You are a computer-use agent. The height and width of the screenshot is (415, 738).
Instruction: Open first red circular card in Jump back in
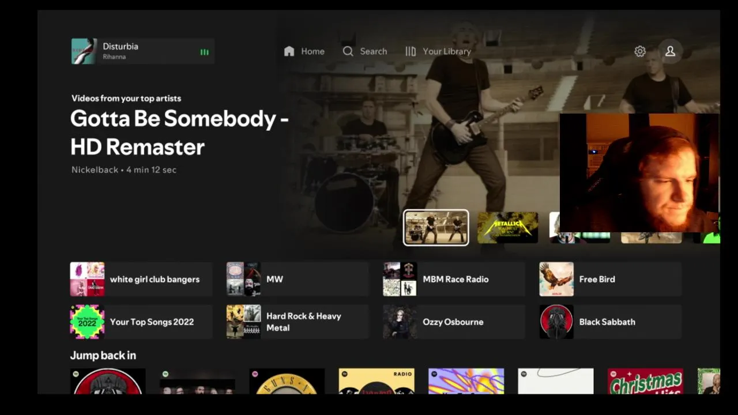108,381
